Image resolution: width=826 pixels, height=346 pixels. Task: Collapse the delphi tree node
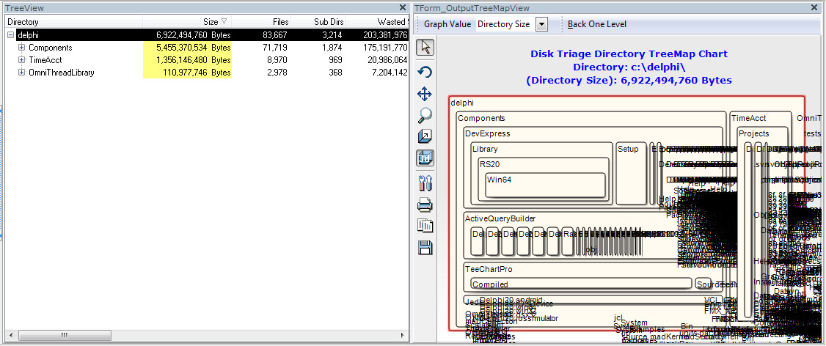[10, 35]
